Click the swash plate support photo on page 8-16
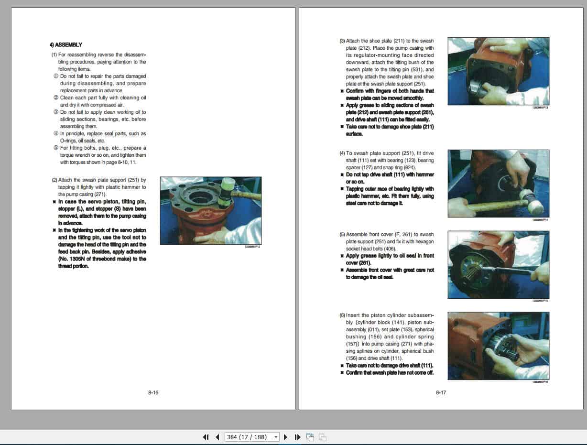 point(210,210)
